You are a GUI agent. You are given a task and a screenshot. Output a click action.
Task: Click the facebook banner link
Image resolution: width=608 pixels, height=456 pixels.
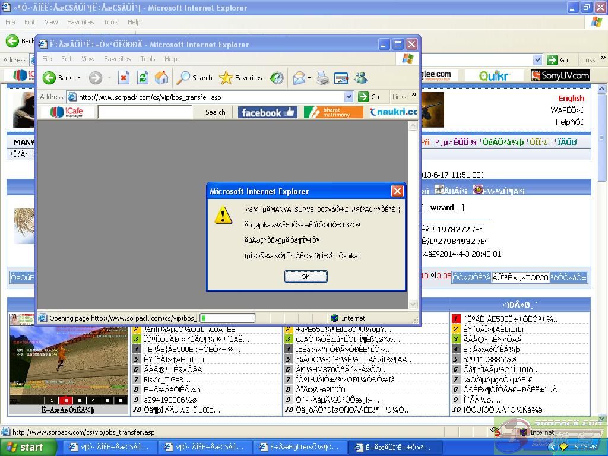tap(267, 112)
